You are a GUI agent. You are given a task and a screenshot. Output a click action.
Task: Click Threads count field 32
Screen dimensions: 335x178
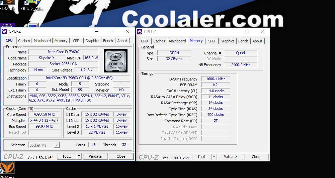(x=124, y=145)
